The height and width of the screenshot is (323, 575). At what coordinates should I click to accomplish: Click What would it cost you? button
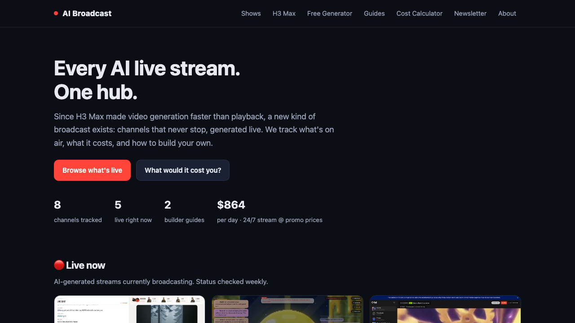pyautogui.click(x=183, y=170)
